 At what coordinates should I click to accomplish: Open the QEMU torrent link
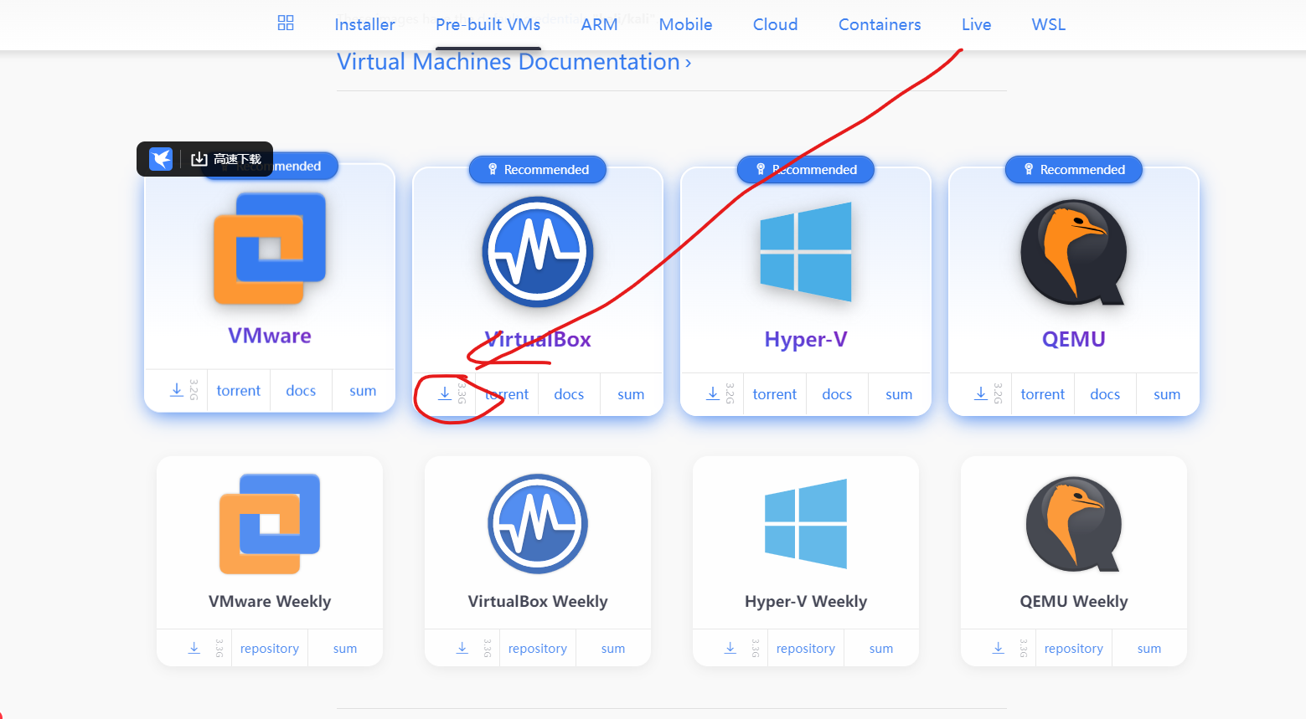tap(1043, 394)
